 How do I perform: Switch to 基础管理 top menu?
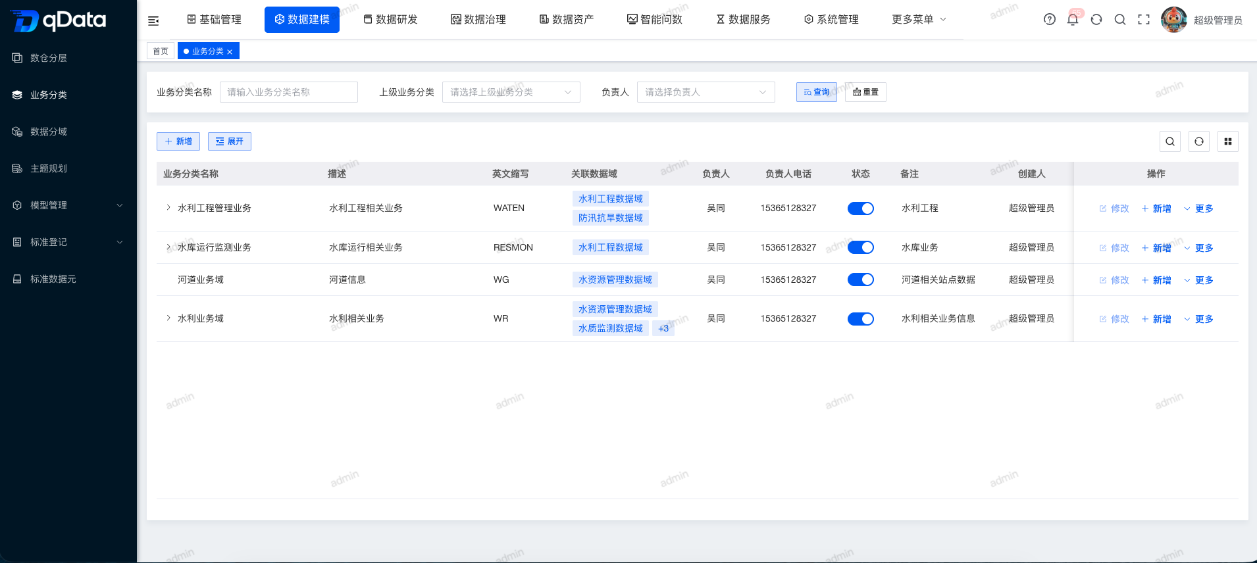[214, 20]
